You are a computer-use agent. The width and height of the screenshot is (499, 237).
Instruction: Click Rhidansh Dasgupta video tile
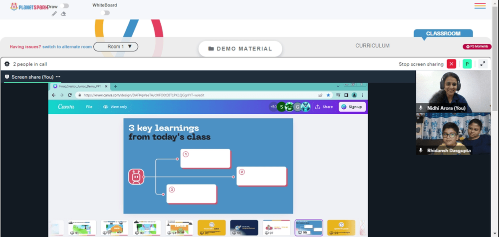point(453,134)
